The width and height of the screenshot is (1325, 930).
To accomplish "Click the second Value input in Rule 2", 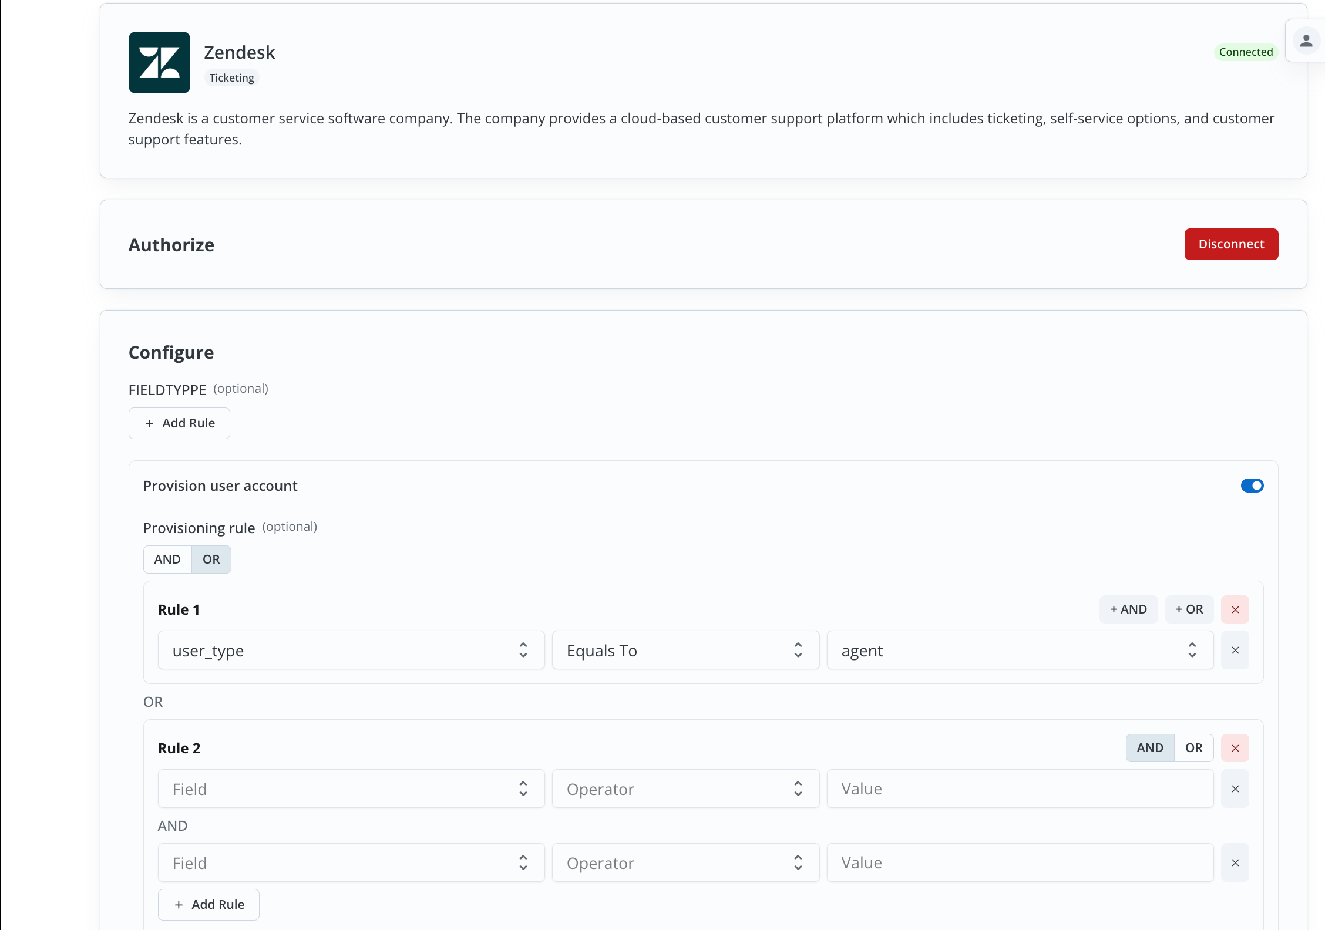I will tap(1020, 862).
